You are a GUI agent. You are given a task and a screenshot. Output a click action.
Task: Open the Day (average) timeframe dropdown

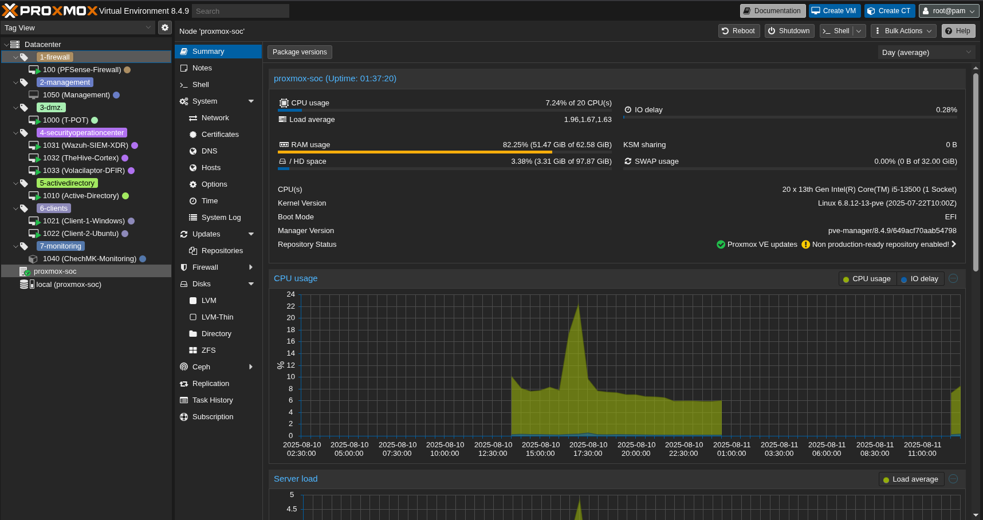coord(926,53)
